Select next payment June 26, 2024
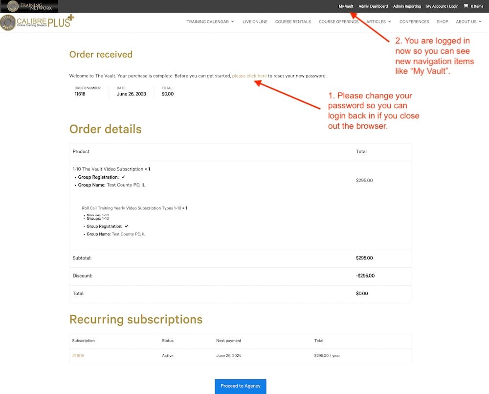 point(228,356)
